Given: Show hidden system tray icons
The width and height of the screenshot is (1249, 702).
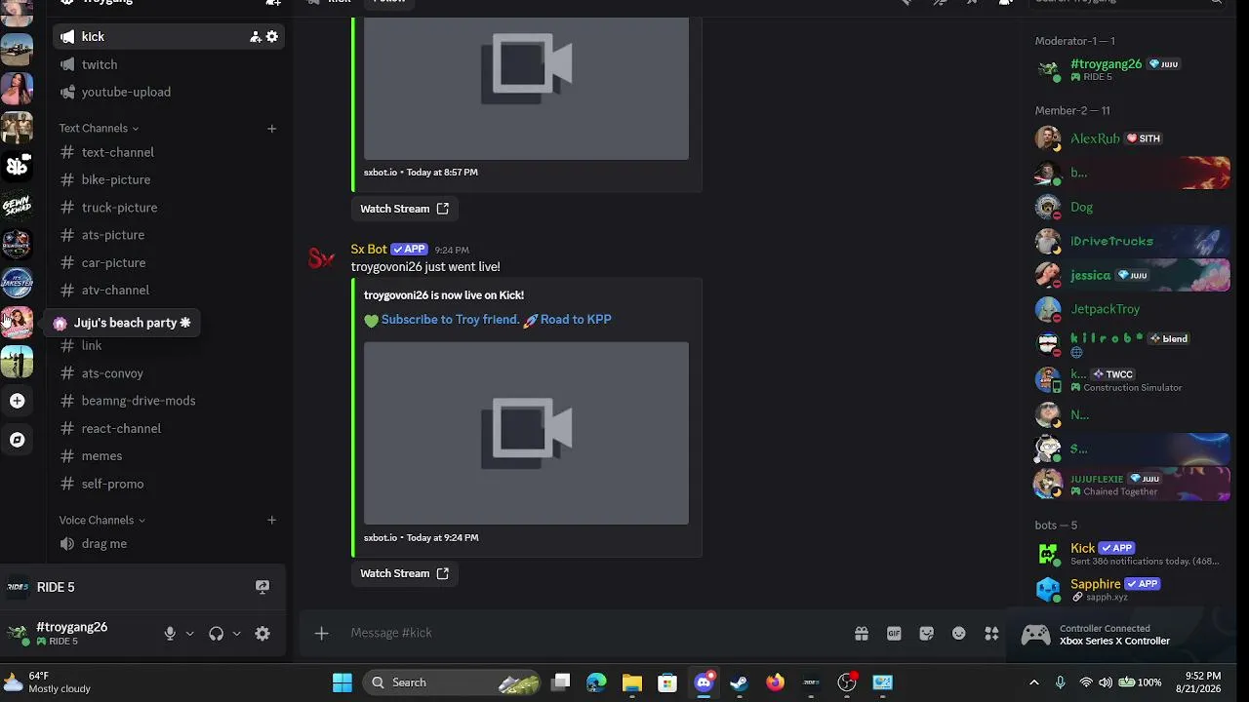Looking at the screenshot, I should (x=1034, y=682).
